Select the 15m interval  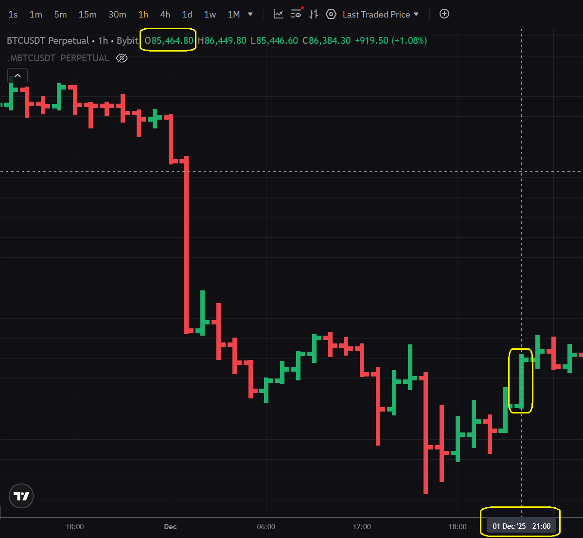(x=88, y=15)
